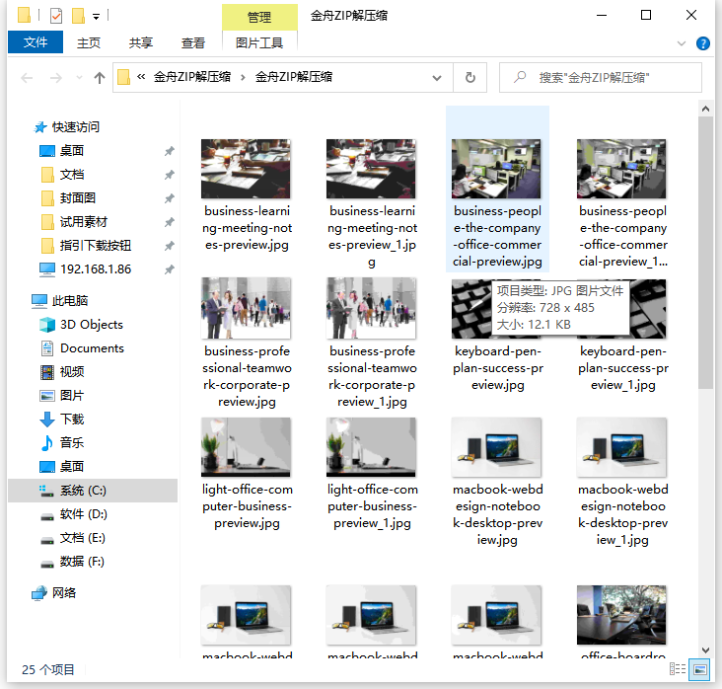Viewport: 722px width, 689px height.
Task: Open the 试用素材 folder
Action: 83,222
